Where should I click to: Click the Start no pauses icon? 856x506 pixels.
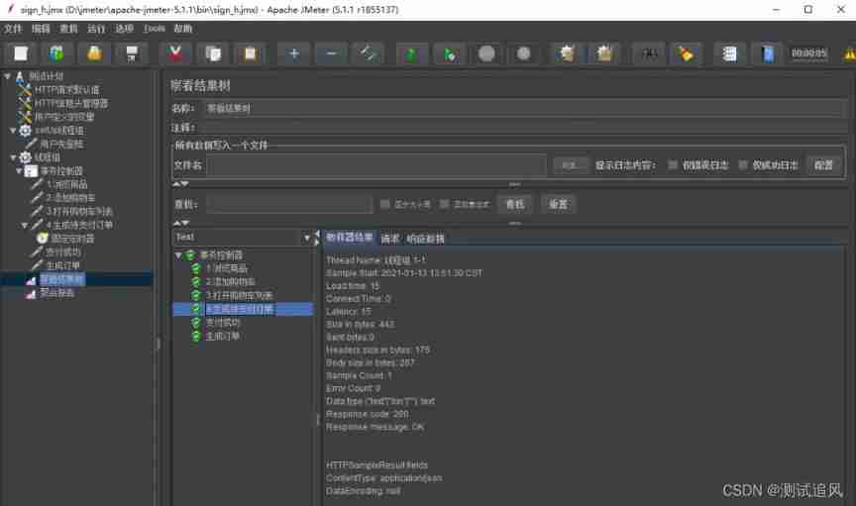pyautogui.click(x=449, y=53)
